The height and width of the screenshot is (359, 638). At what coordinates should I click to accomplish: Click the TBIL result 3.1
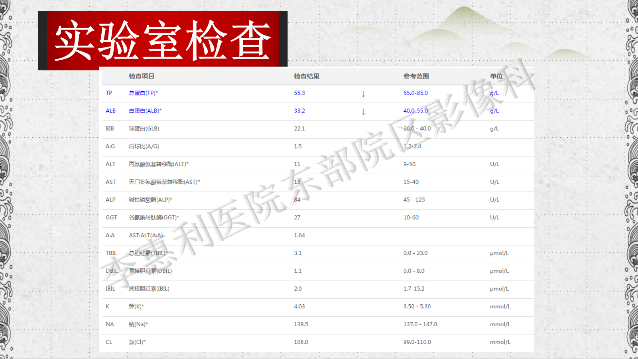(x=298, y=253)
